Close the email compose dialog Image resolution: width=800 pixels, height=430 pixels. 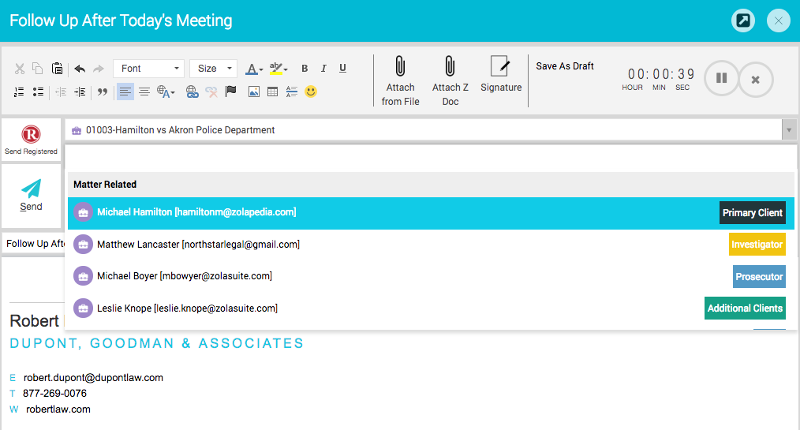pos(779,21)
